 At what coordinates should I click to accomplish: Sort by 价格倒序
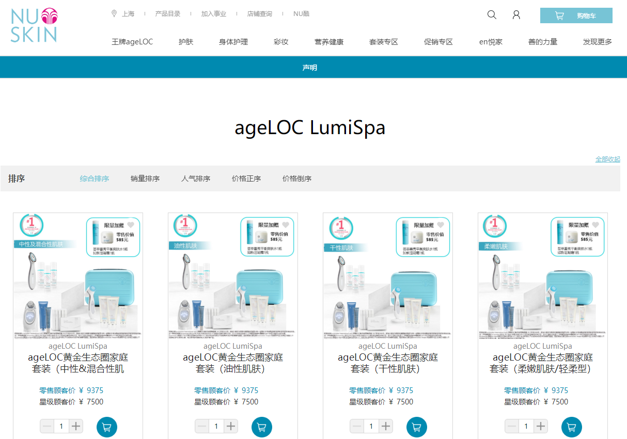pos(297,178)
